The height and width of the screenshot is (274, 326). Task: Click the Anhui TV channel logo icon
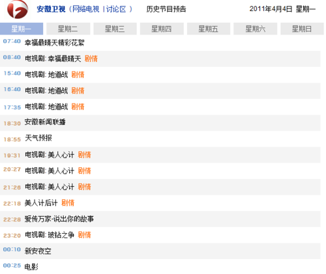click(x=18, y=9)
